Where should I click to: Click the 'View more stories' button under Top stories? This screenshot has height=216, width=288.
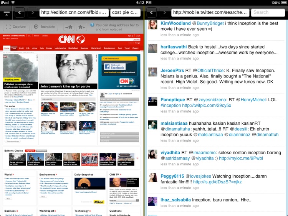(13, 141)
